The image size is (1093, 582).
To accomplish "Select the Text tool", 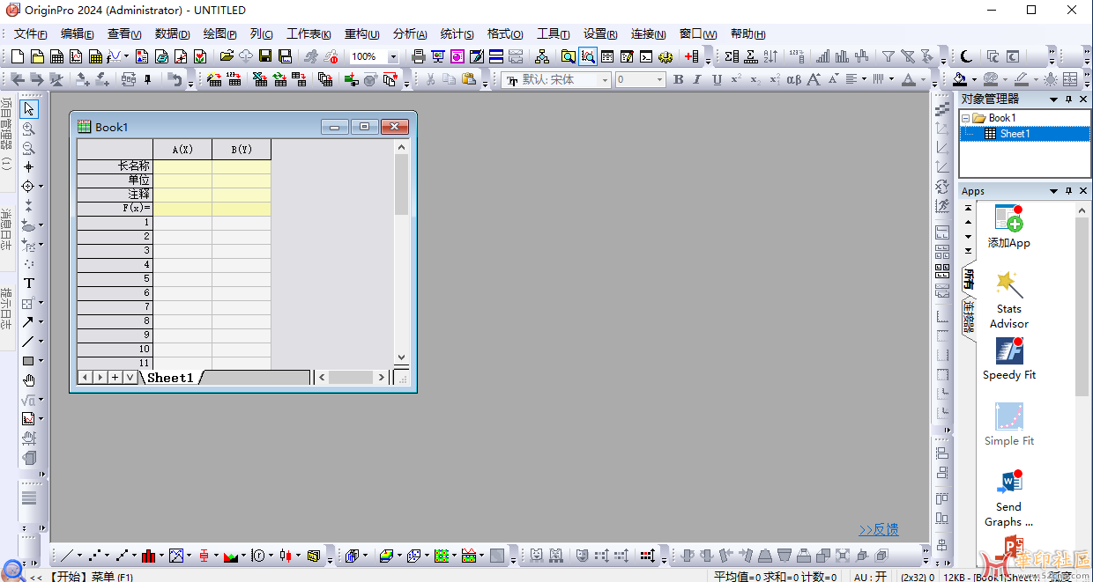I will point(29,284).
